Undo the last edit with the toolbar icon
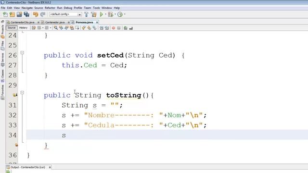The image size is (308, 173). coord(36,14)
